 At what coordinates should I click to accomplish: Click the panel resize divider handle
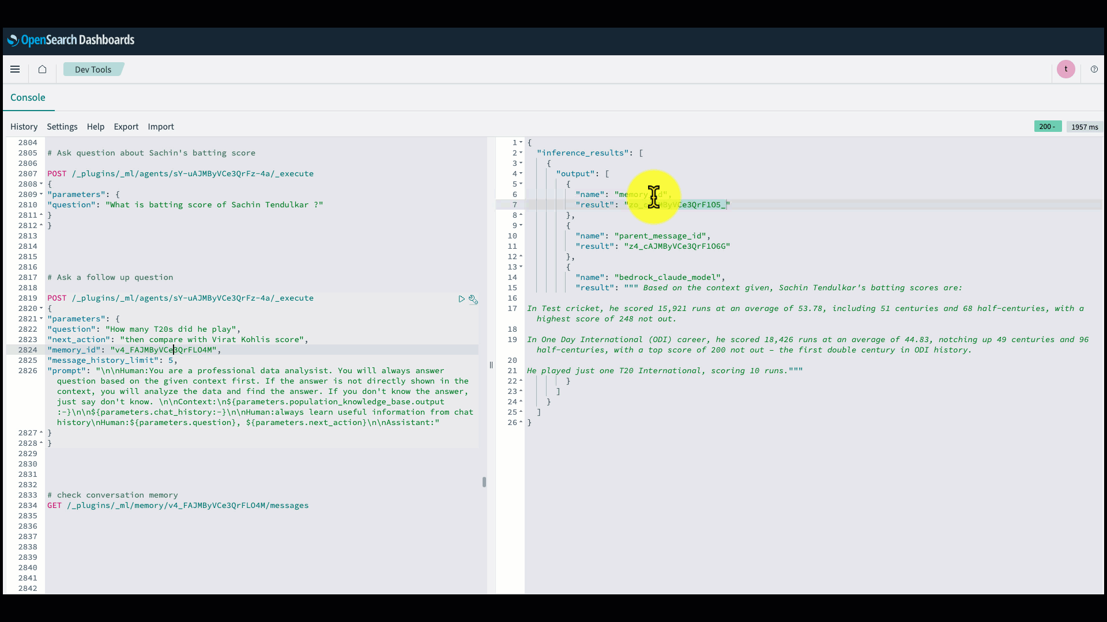[x=491, y=365]
